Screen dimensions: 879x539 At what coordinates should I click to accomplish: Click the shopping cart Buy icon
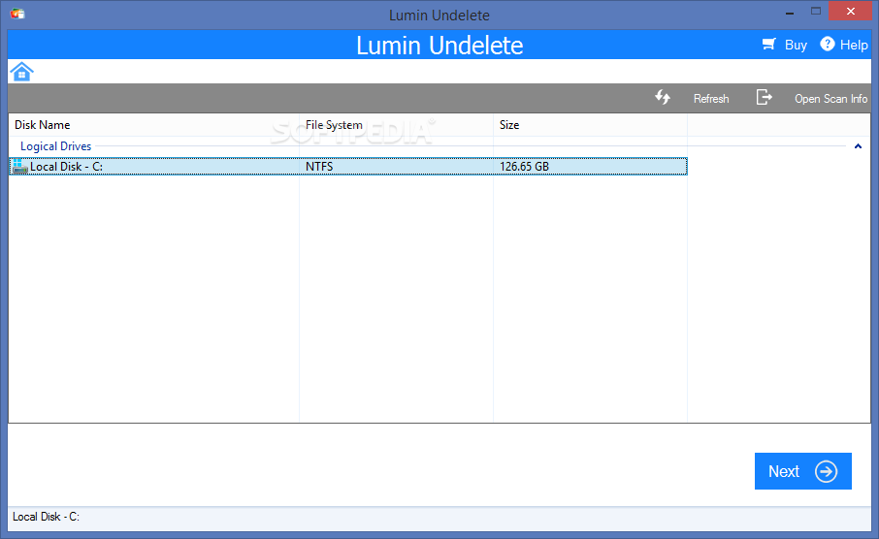[x=769, y=44]
